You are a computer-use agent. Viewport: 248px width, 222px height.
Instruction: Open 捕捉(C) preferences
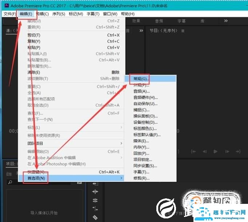point(151,110)
